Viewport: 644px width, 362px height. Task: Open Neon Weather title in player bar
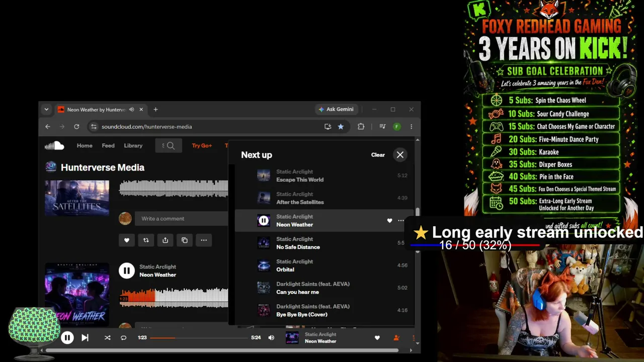[x=320, y=341]
